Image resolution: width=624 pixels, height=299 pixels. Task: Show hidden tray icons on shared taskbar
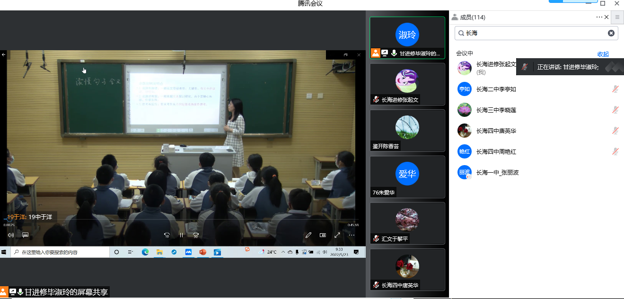[x=283, y=252]
